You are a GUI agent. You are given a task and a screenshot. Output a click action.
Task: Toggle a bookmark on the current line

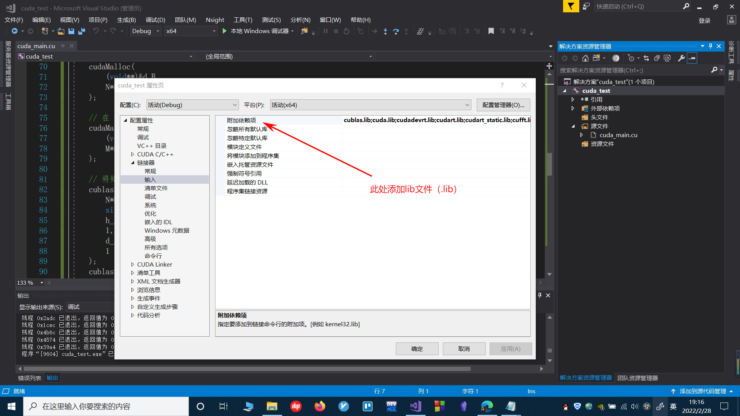point(491,31)
